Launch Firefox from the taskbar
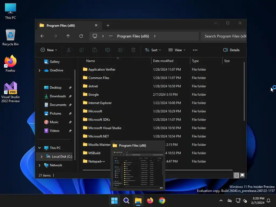Screen dimensions: 276x207 click(x=150, y=201)
